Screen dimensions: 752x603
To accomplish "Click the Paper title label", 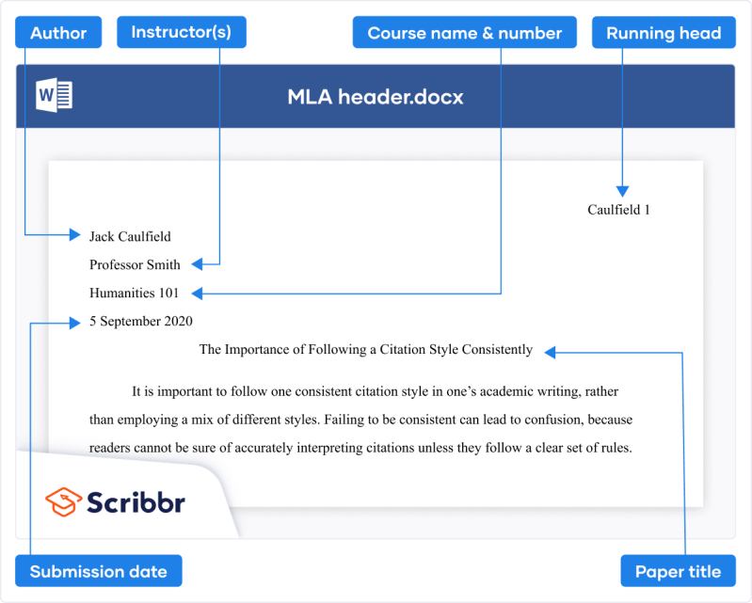I will [x=679, y=571].
